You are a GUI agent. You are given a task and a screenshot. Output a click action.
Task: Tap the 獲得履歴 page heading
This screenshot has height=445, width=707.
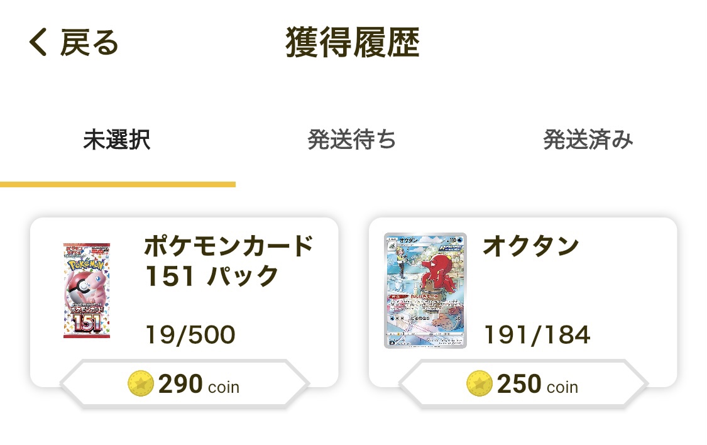pyautogui.click(x=353, y=42)
